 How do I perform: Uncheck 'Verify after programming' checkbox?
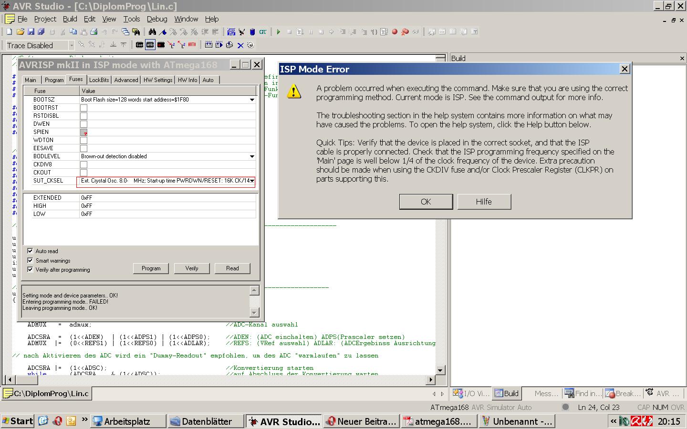tap(30, 269)
